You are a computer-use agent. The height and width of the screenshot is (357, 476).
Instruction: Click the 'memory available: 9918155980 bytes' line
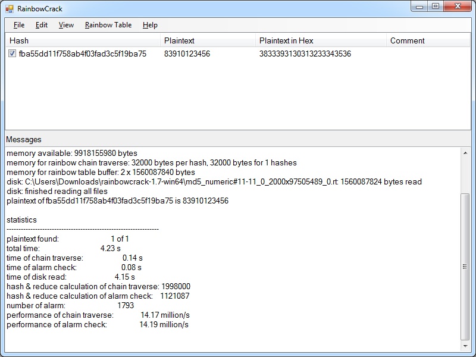(x=72, y=153)
